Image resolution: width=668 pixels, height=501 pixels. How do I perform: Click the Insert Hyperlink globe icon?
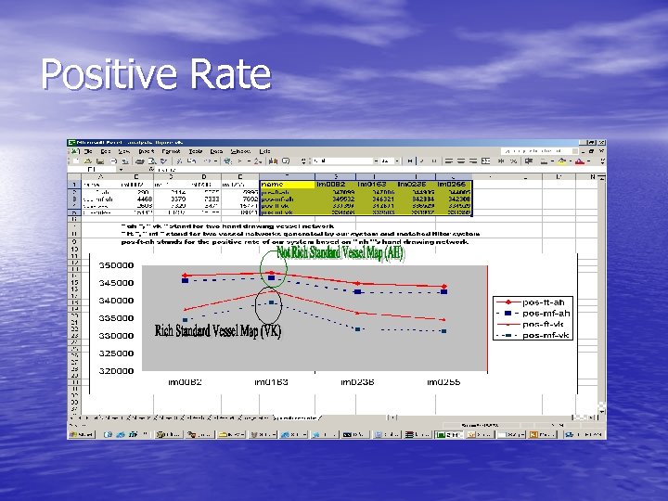(x=227, y=161)
